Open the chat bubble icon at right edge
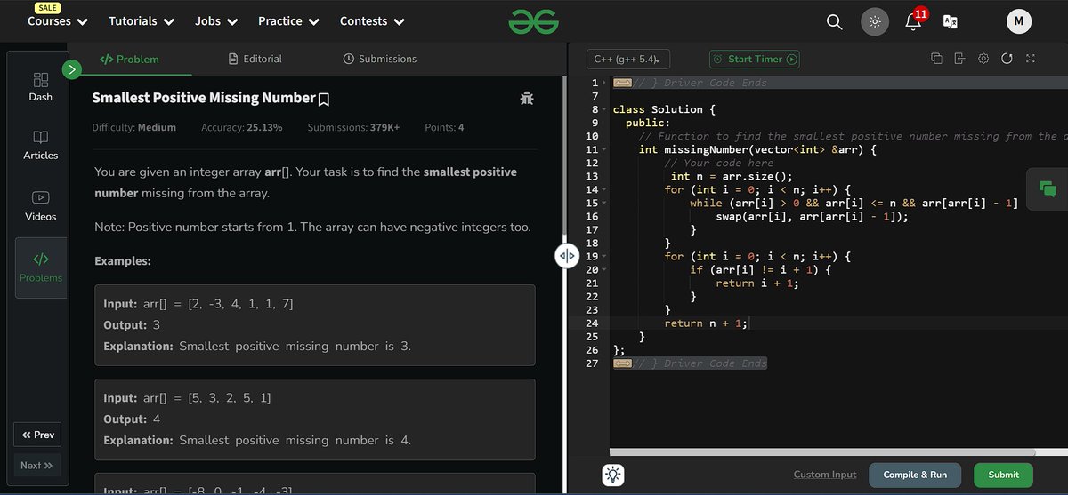 coord(1048,188)
